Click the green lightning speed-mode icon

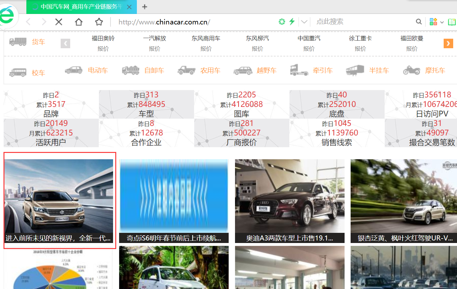coord(292,22)
